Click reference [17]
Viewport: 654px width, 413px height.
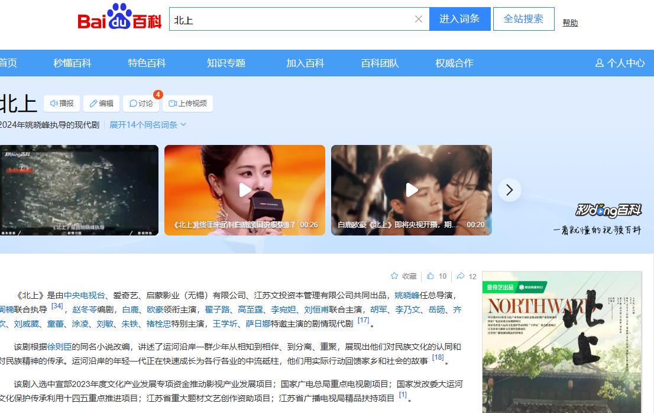tap(363, 320)
